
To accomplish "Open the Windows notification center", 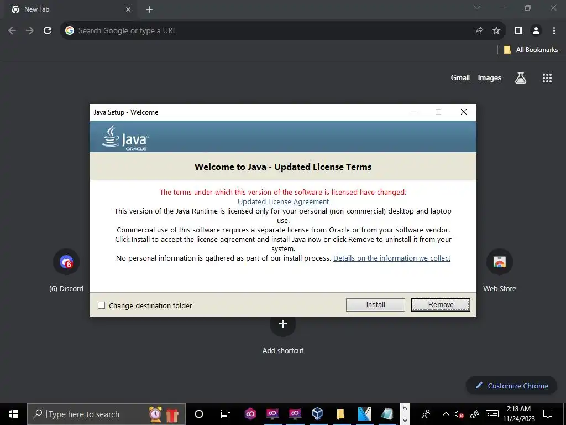I will point(548,414).
